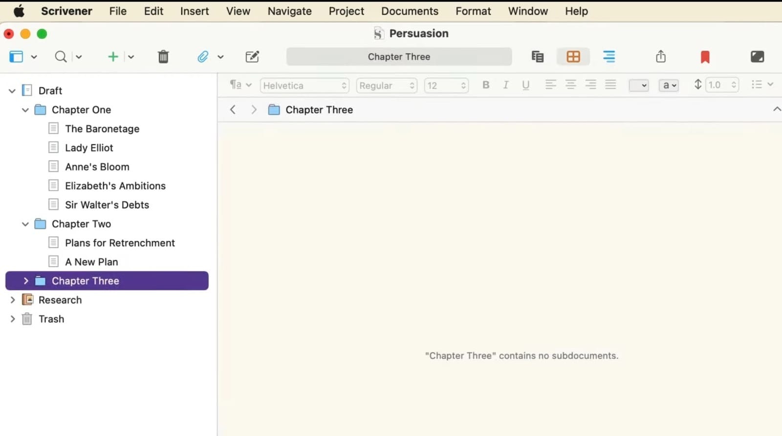
Task: Select Sir Walter's Debts document
Action: click(x=107, y=205)
